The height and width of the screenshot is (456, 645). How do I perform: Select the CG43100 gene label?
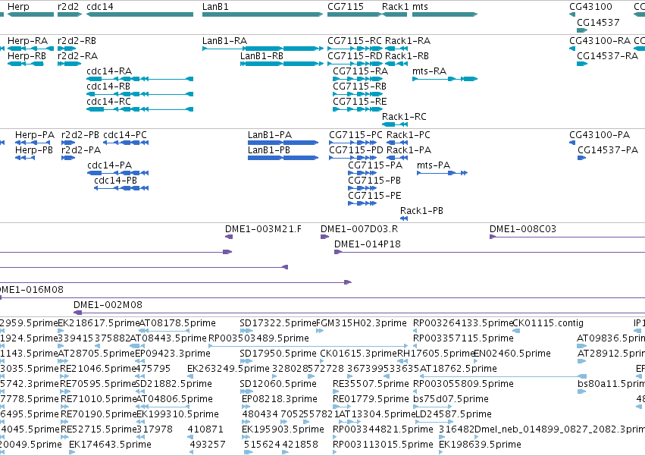[x=590, y=7]
